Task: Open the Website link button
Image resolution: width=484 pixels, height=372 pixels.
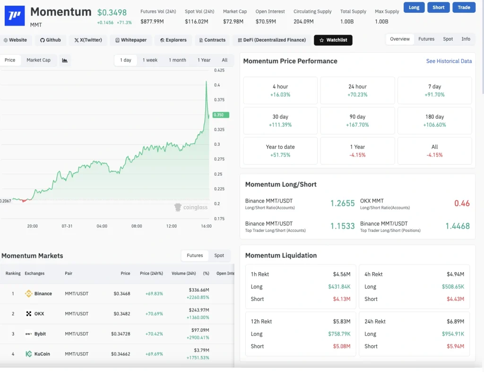Action: pyautogui.click(x=15, y=40)
